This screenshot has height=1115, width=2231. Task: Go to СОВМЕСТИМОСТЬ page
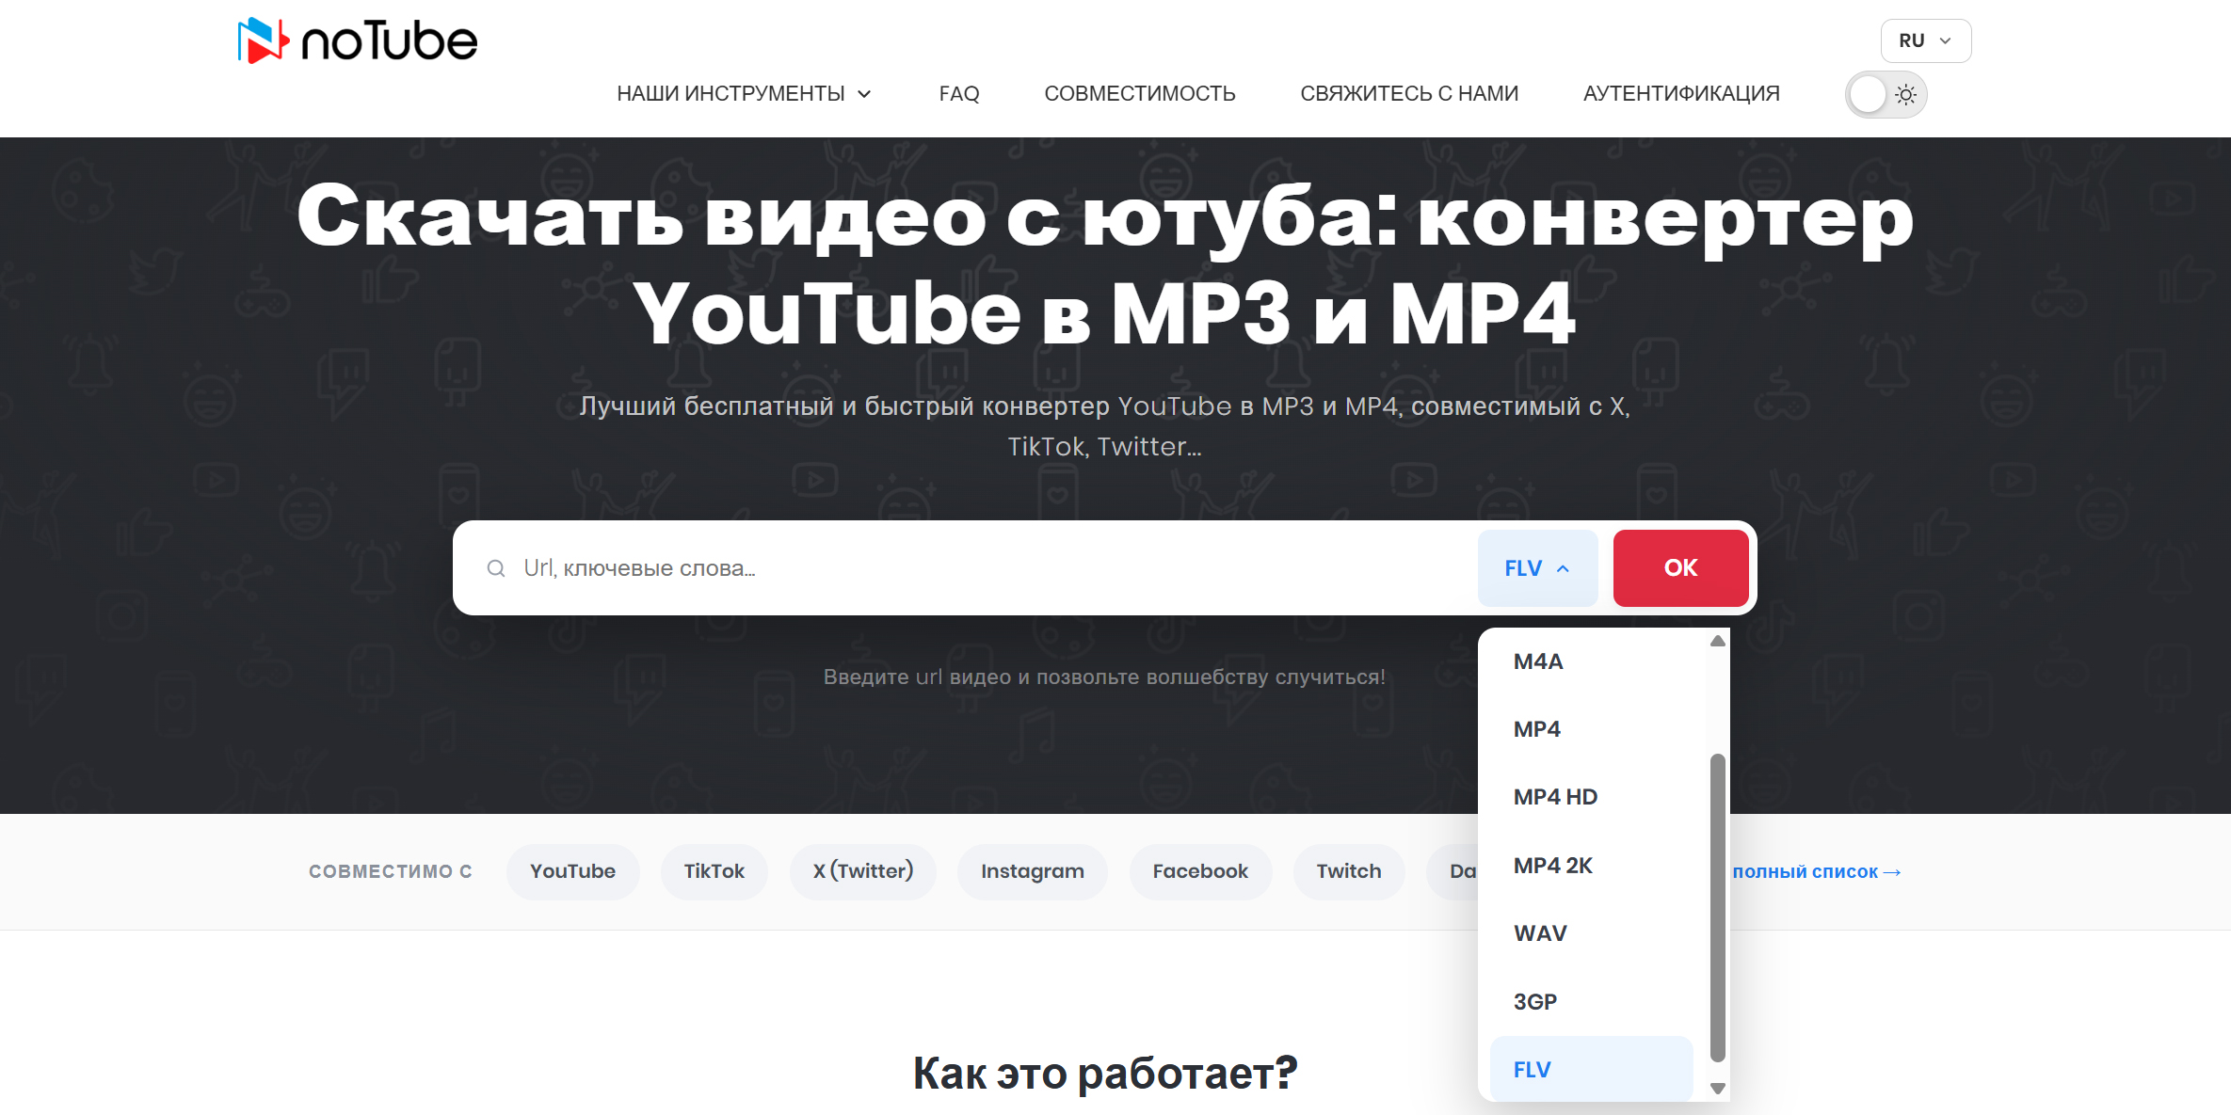coord(1140,93)
